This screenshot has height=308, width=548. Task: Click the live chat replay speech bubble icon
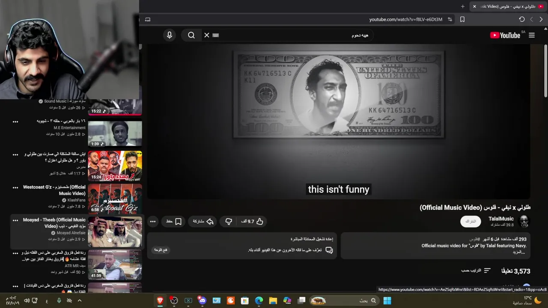click(329, 250)
